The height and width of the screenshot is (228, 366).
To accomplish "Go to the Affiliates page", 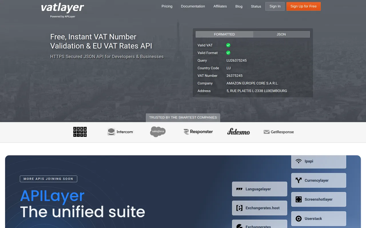I will [x=220, y=6].
